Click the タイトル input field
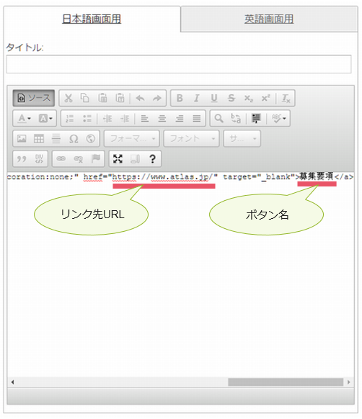Screen dimensions: 362x419 click(x=179, y=64)
